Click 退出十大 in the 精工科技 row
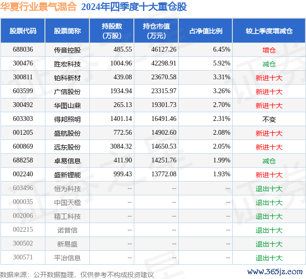 [x=269, y=216]
